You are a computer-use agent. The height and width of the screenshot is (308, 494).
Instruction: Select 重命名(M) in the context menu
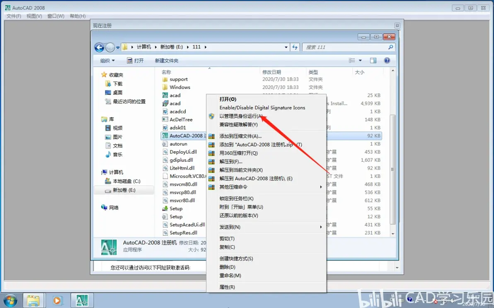point(230,276)
